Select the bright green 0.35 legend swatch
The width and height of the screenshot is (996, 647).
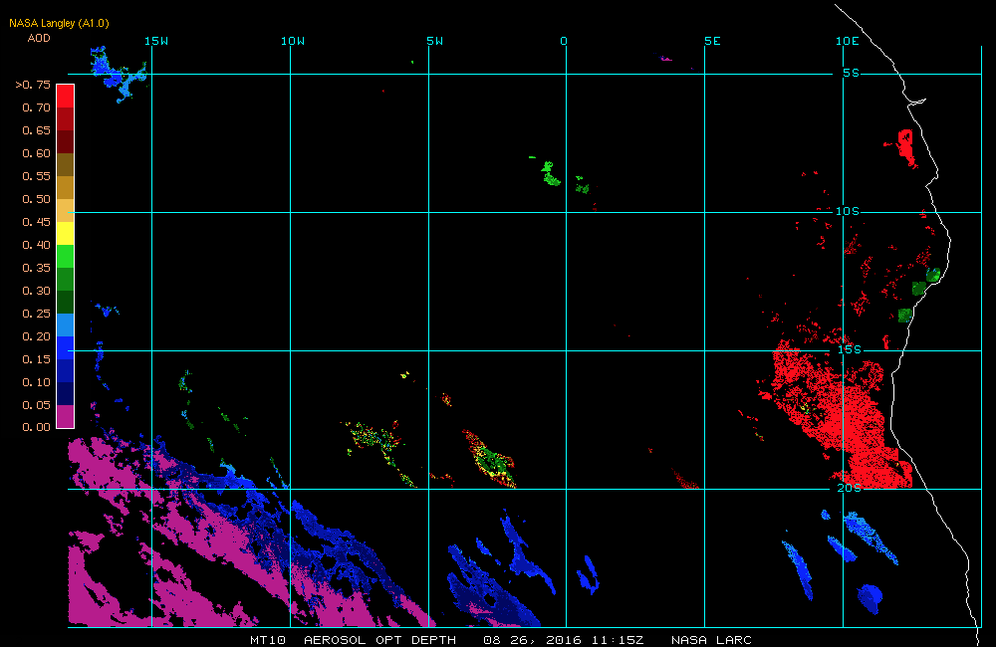pyautogui.click(x=66, y=256)
